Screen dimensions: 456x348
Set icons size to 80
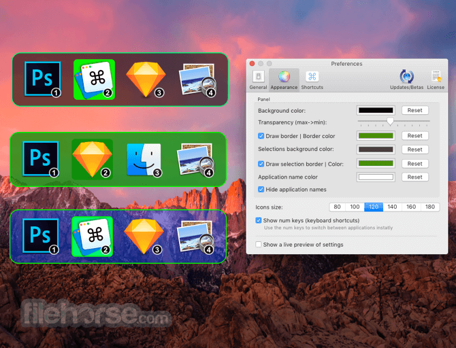tap(338, 207)
